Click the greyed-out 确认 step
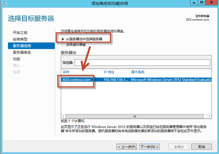 [x=17, y=65]
